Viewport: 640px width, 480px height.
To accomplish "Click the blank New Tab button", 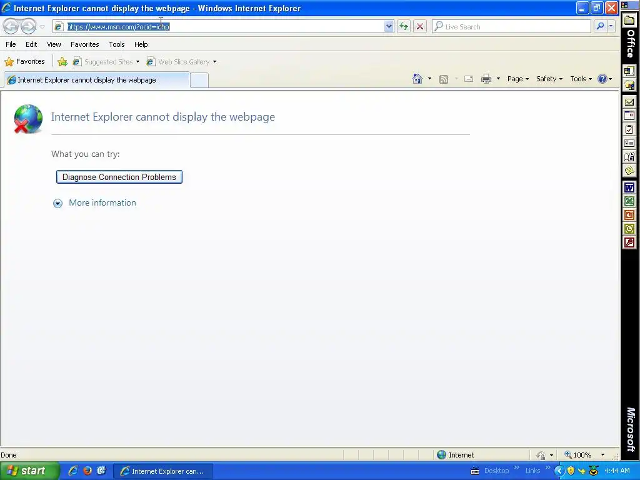I will (x=199, y=80).
